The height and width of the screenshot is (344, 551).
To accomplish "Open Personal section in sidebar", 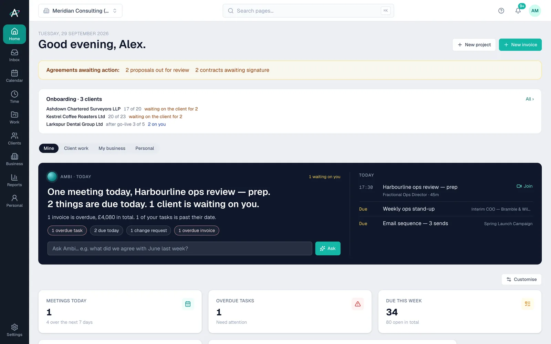I will tap(14, 201).
